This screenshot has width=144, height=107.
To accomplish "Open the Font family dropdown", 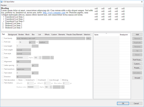I will click(51, 38).
